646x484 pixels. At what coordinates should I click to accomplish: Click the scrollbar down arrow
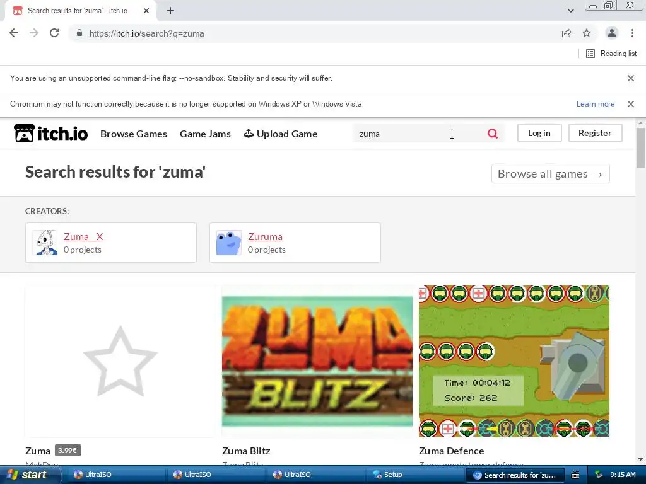click(640, 459)
